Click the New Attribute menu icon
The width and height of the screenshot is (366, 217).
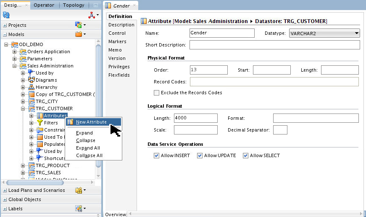[70, 122]
